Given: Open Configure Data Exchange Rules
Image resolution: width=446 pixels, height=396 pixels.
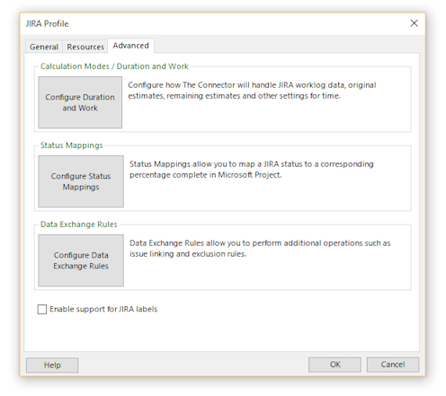Looking at the screenshot, I should click(x=81, y=260).
